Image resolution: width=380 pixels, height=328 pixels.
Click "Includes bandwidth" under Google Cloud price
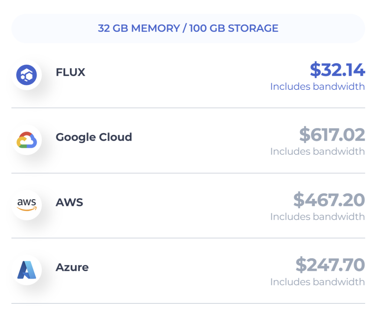click(x=317, y=151)
